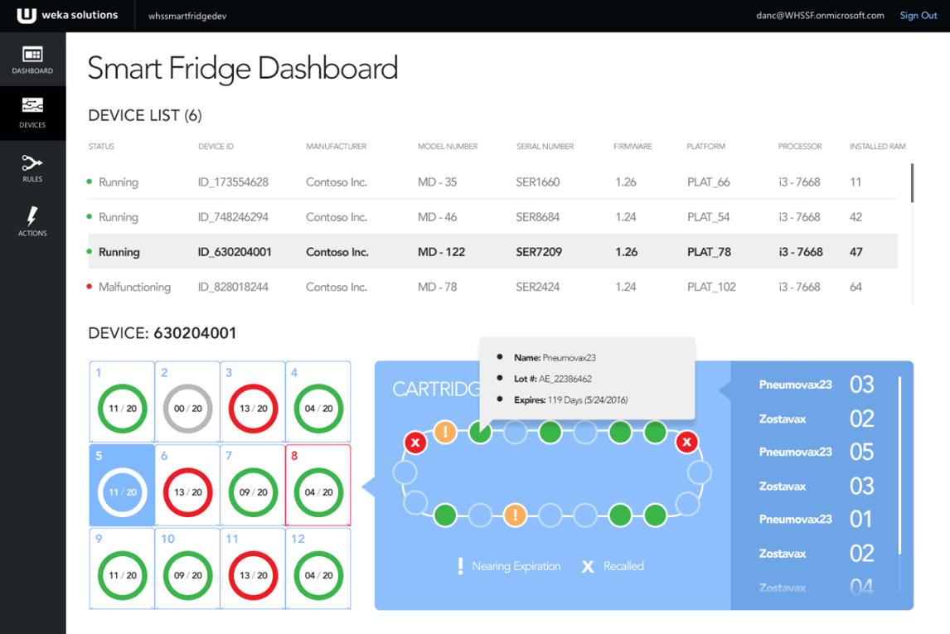Click the right recalled X icon in the carousel

pos(686,442)
